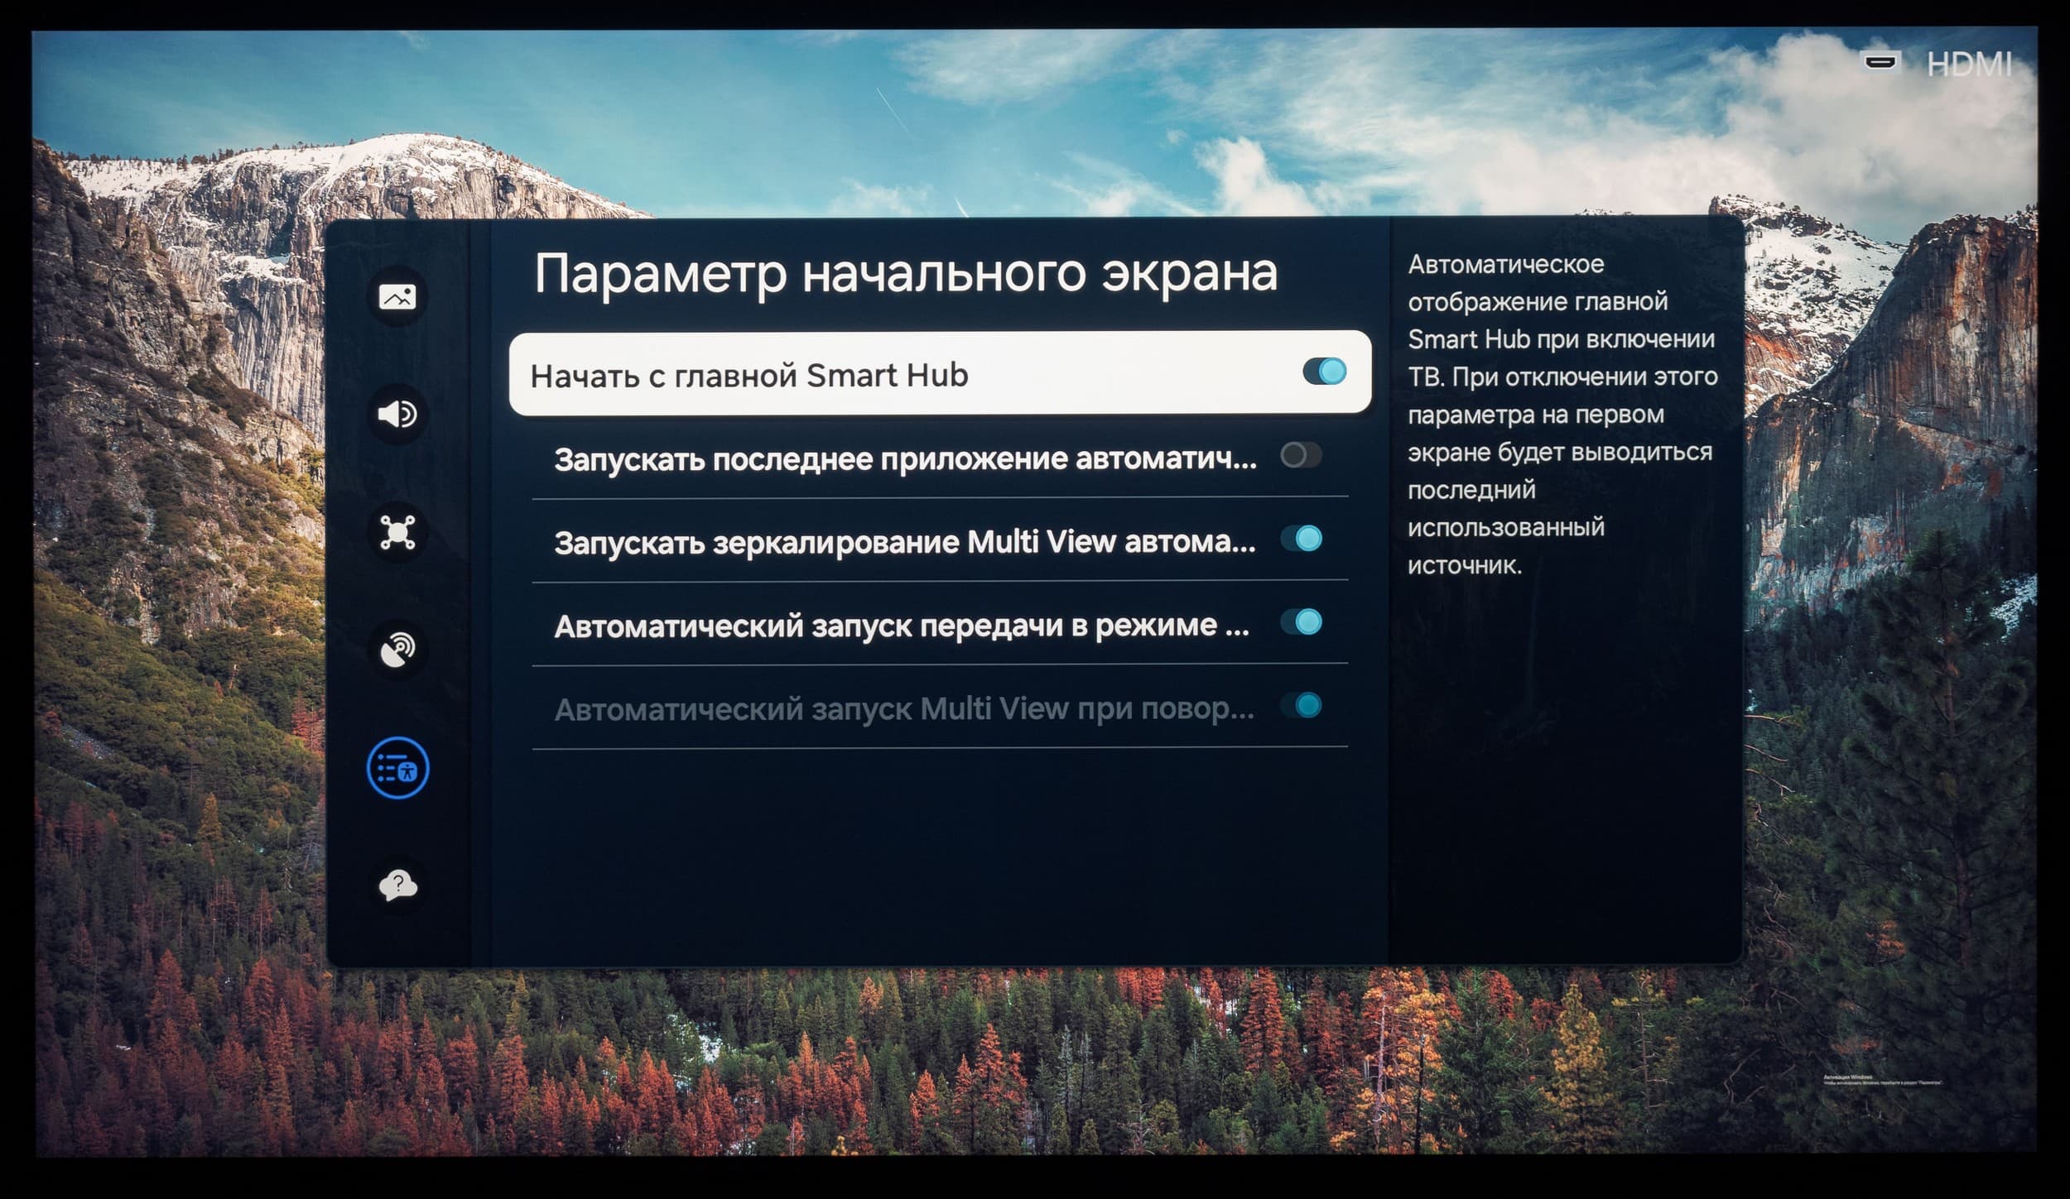Screen dimensions: 2070x1199
Task: Open the Picture settings icon in sidebar
Action: [x=397, y=296]
